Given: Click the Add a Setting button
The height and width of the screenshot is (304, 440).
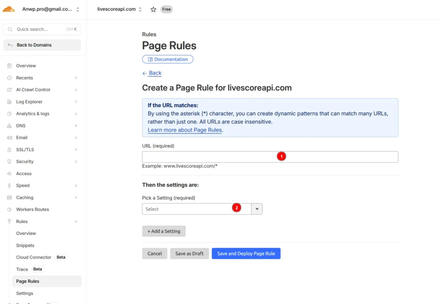Looking at the screenshot, I should pos(164,231).
